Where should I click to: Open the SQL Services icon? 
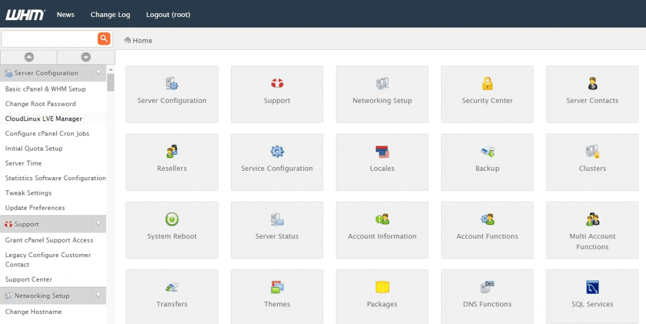pyautogui.click(x=592, y=287)
